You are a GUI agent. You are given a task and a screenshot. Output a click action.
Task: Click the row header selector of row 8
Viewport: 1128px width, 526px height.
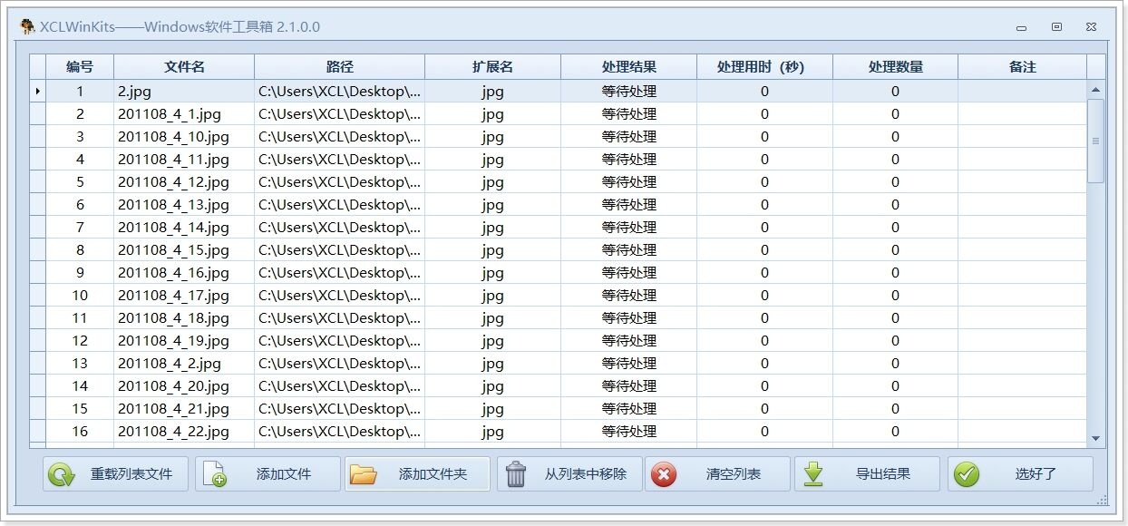[x=37, y=249]
